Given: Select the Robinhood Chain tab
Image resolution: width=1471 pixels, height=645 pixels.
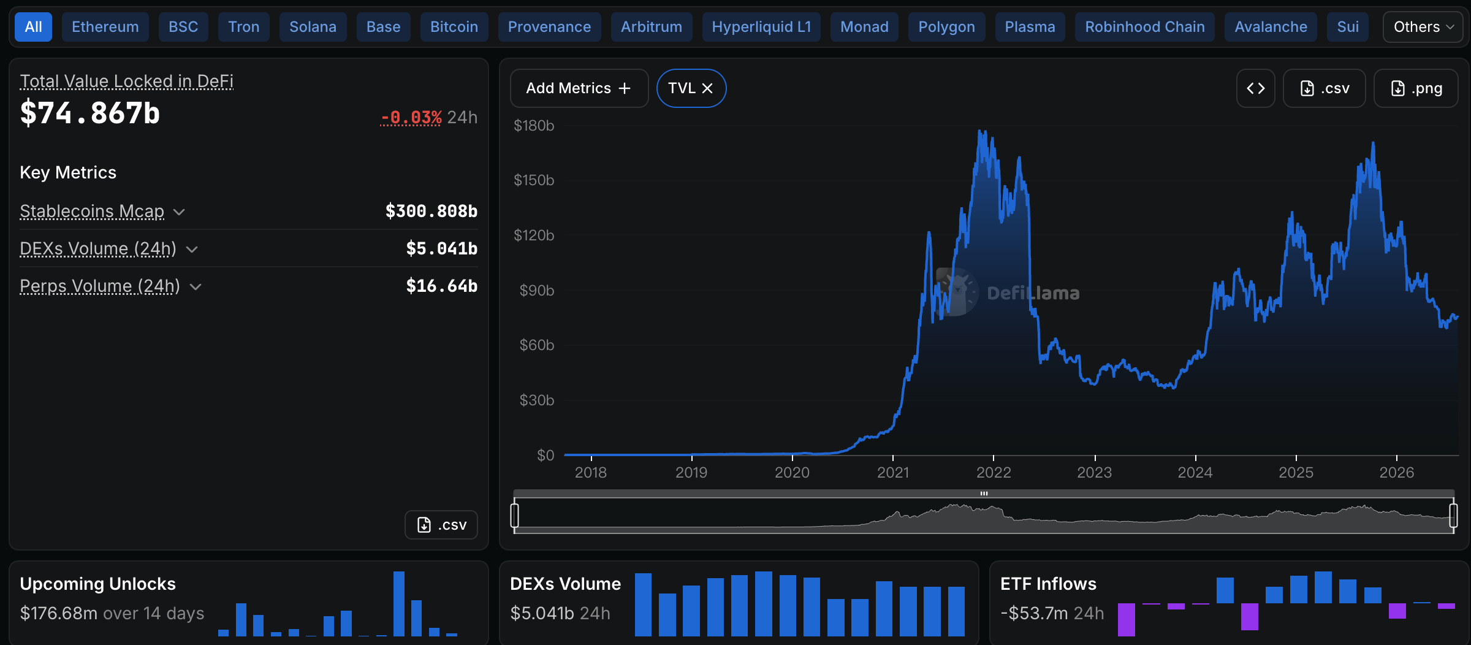Looking at the screenshot, I should (x=1145, y=27).
